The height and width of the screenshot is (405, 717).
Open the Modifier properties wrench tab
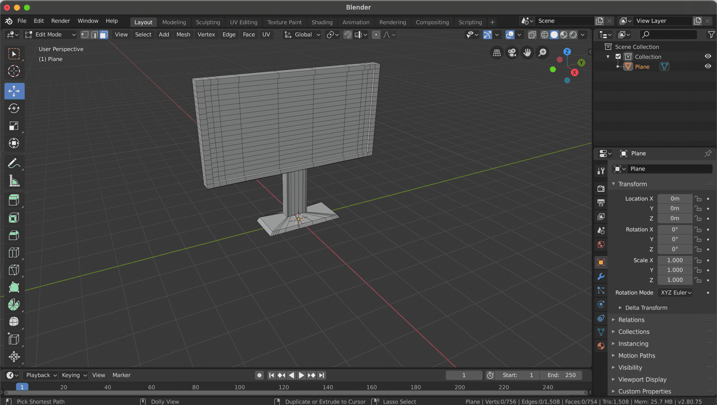(601, 276)
